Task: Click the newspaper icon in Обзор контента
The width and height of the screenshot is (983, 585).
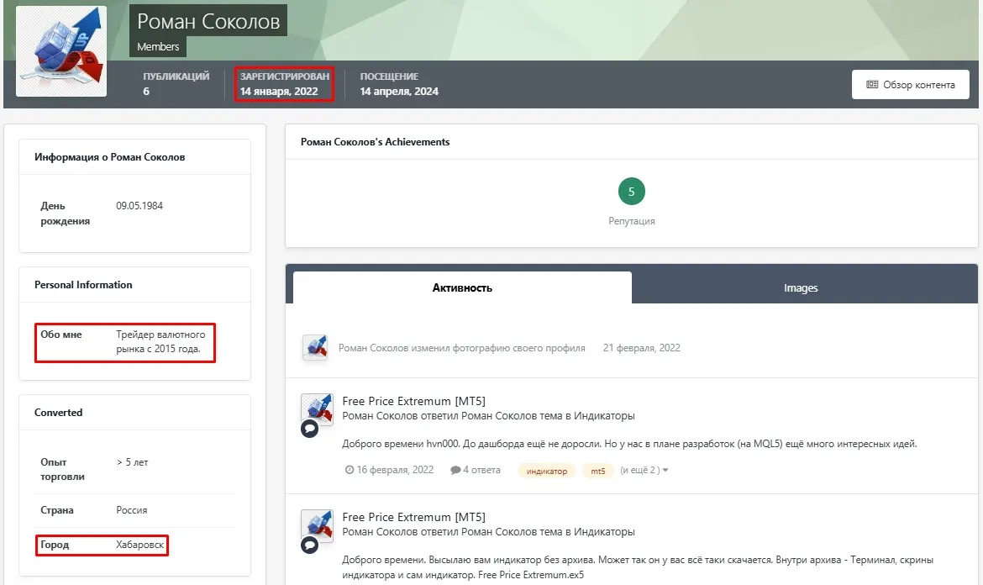Action: point(871,85)
